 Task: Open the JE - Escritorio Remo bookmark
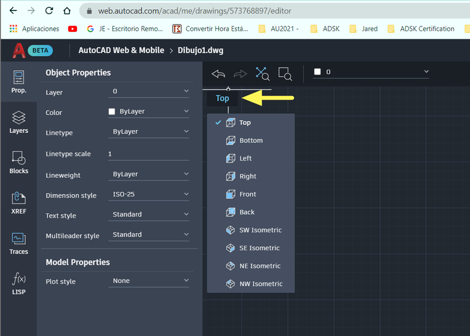pos(125,29)
